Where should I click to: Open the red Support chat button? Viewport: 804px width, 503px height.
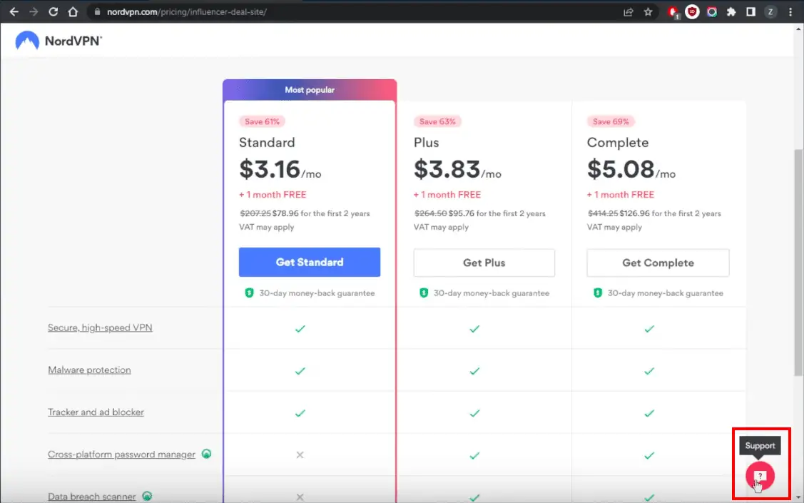pyautogui.click(x=760, y=476)
